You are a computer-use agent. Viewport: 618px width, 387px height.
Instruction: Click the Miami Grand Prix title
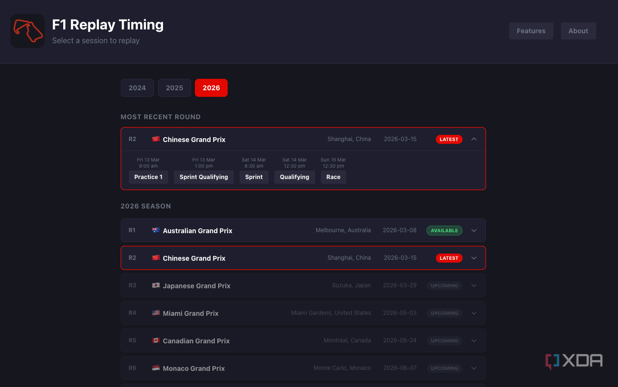[191, 313]
